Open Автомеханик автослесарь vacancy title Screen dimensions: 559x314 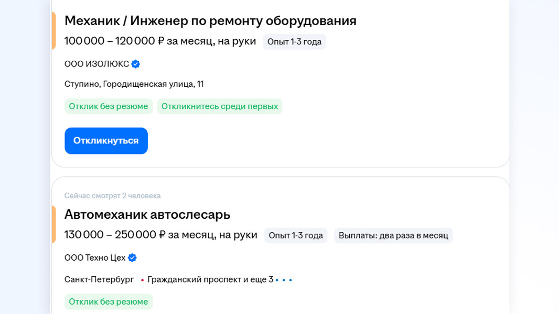tap(147, 215)
